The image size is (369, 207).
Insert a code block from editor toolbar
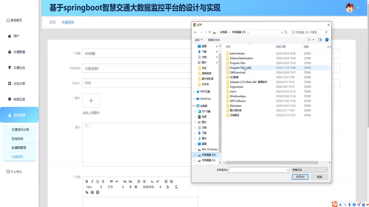(x=117, y=181)
